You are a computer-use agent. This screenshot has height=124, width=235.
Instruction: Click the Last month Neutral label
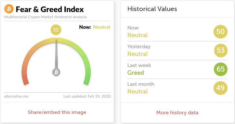tap(137, 91)
